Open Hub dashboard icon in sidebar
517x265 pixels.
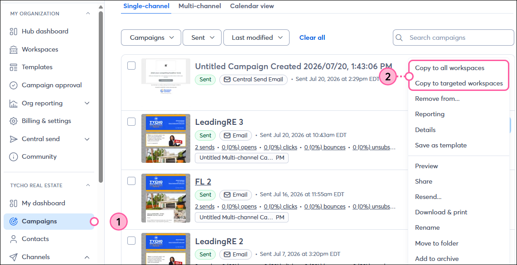click(13, 32)
